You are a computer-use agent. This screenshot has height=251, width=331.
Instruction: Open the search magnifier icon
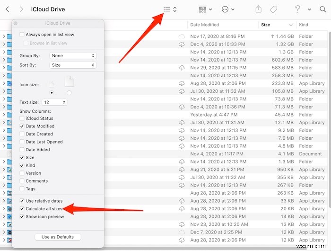(322, 9)
